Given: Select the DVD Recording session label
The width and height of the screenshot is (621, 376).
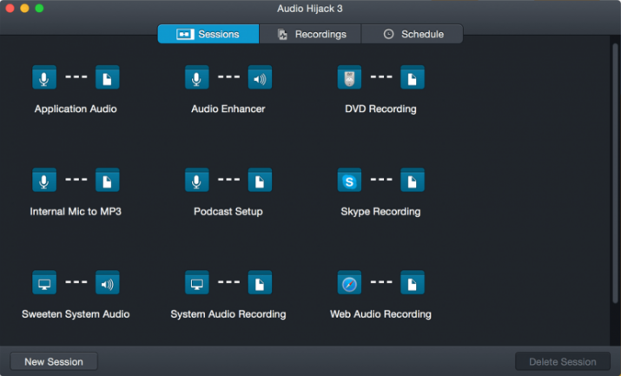Looking at the screenshot, I should point(380,109).
